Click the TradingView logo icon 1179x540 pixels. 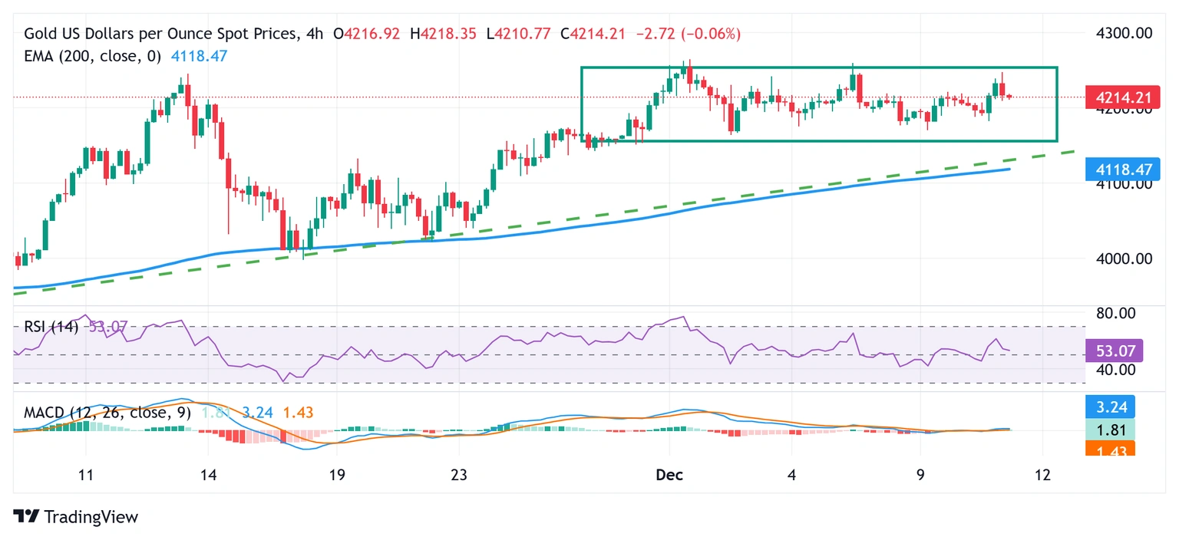pos(27,517)
